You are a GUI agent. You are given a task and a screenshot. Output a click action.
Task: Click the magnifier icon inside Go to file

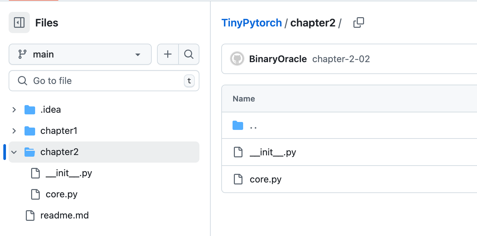(22, 81)
